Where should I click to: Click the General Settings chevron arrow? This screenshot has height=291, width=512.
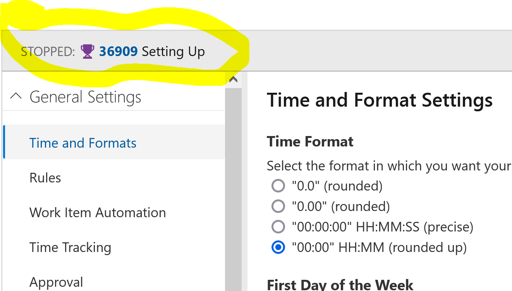[16, 96]
